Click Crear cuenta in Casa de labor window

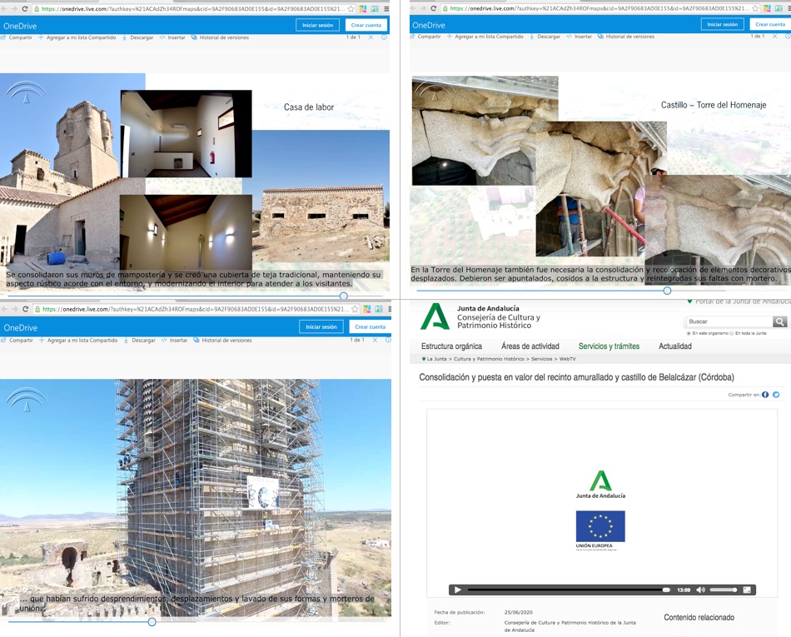(x=366, y=25)
